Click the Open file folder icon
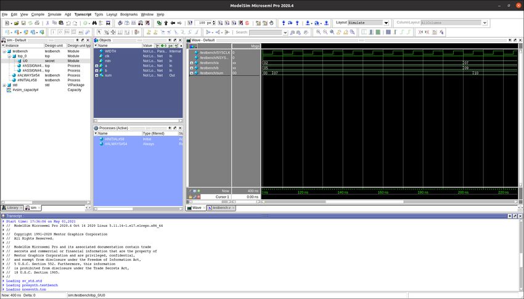Screen dimensions: 524x299 (x=16, y=23)
